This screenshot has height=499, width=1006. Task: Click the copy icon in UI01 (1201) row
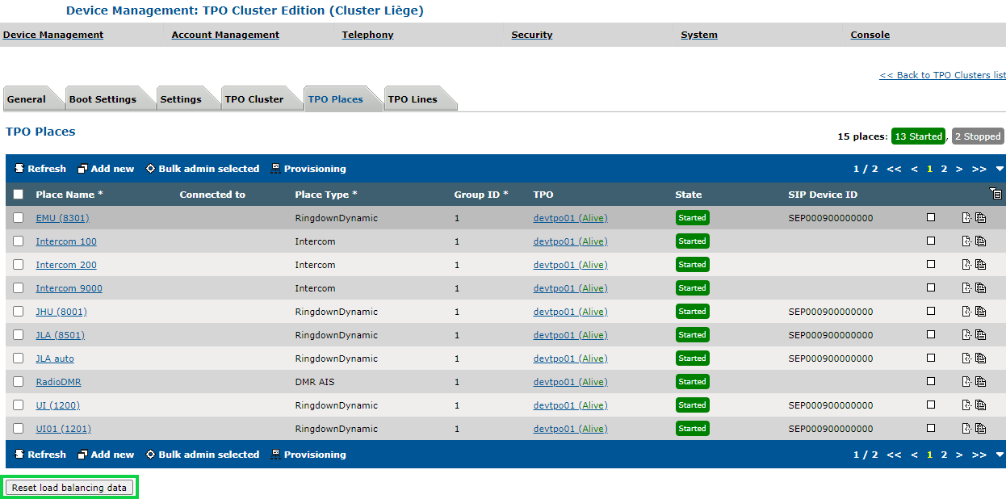(981, 429)
